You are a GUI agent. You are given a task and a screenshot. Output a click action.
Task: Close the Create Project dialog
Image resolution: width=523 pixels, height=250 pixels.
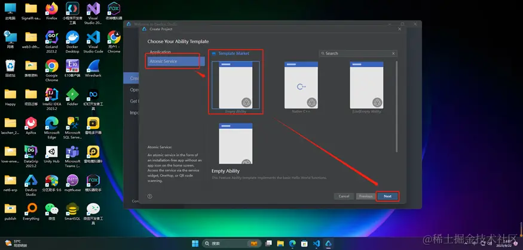coord(400,29)
